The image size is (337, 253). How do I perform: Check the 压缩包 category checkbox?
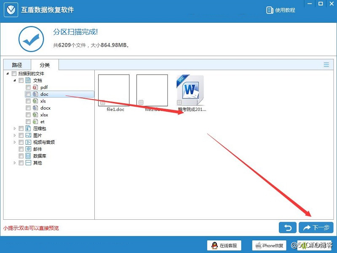tap(21, 129)
